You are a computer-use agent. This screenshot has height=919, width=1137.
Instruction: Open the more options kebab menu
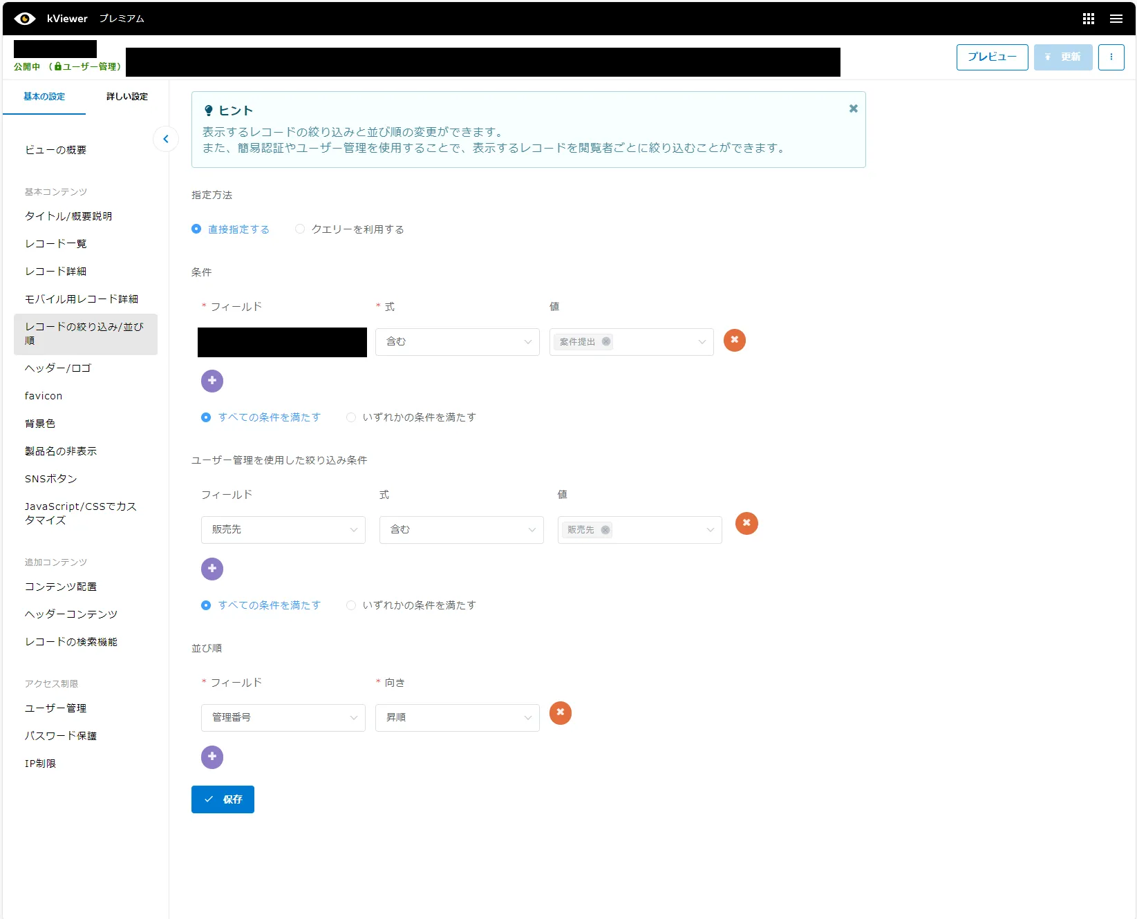[x=1111, y=57]
